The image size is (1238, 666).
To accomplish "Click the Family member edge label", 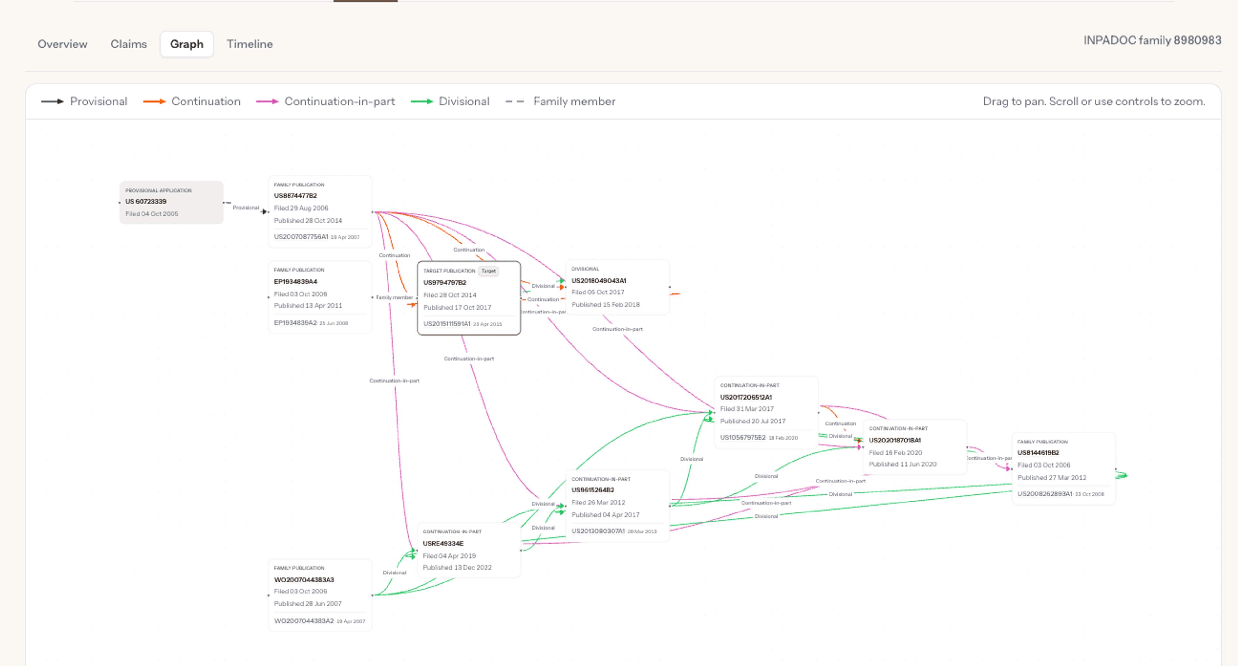I will [394, 297].
